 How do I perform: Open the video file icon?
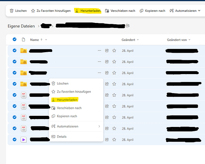pos(24,140)
